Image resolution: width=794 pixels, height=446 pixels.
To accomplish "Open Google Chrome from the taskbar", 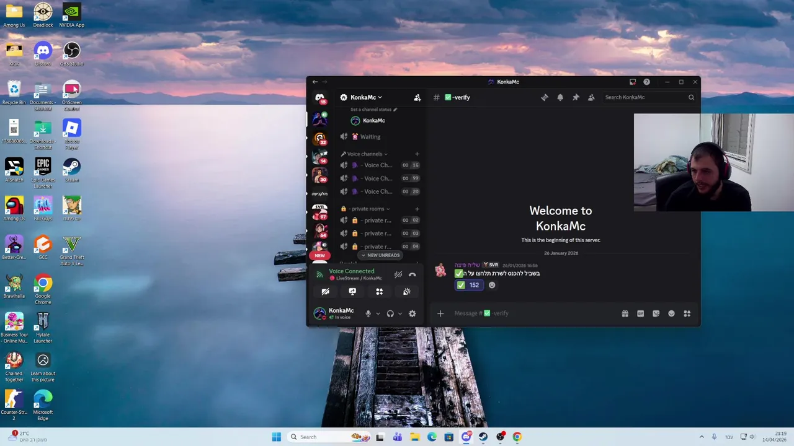I will coord(517,437).
